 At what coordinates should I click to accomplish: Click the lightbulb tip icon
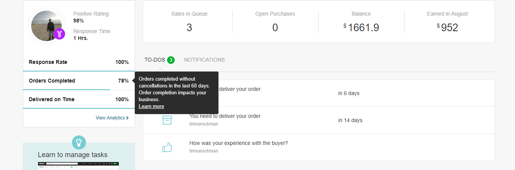pos(79,143)
